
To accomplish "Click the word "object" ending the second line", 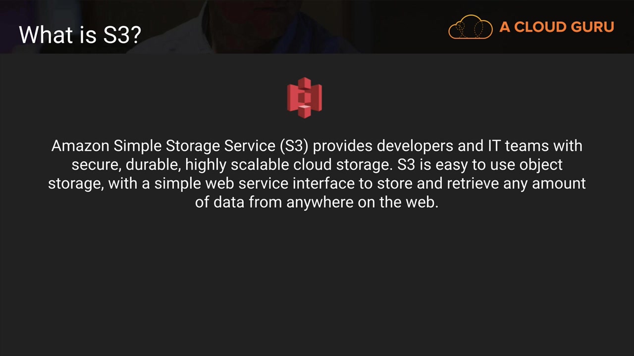I will [540, 165].
